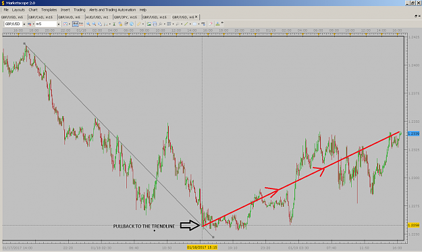Viewport: 422px width, 252px height.
Task: Click the green vertical auto-scale icon
Action: tap(114, 24)
